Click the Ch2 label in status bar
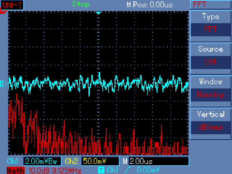 tap(71, 161)
